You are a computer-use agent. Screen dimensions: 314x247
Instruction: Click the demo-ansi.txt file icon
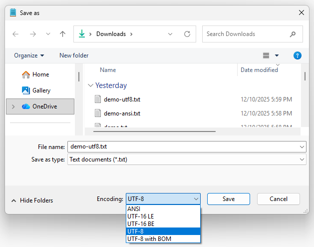pos(98,113)
